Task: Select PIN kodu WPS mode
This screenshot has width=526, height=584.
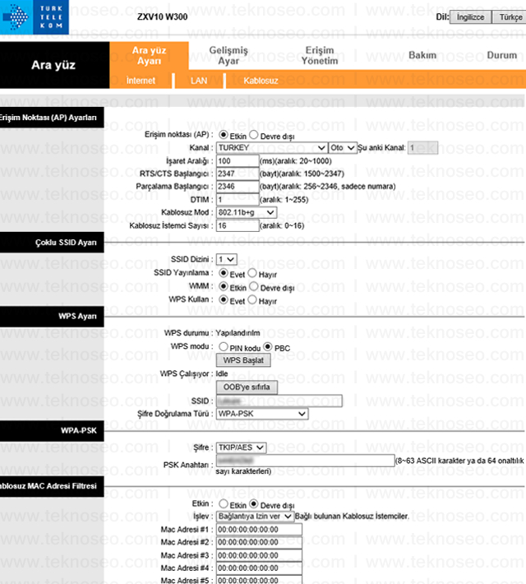Action: click(224, 347)
